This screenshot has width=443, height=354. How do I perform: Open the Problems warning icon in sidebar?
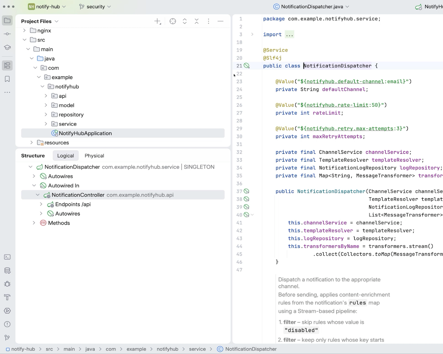(7, 324)
